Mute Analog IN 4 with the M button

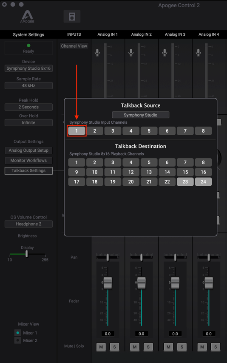[202, 347]
